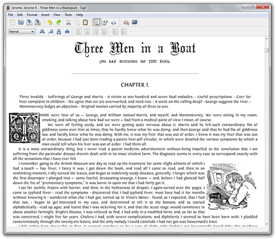Click the Save icon in the toolbar
Screen dimensions: 276x239
[29, 23]
